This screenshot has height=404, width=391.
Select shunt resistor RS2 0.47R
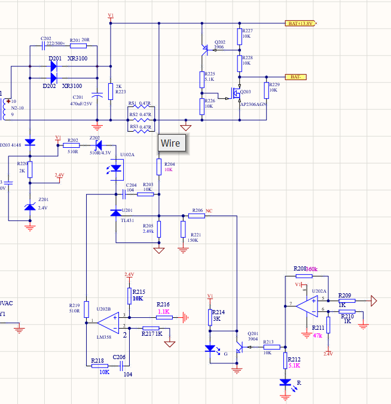click(x=141, y=120)
